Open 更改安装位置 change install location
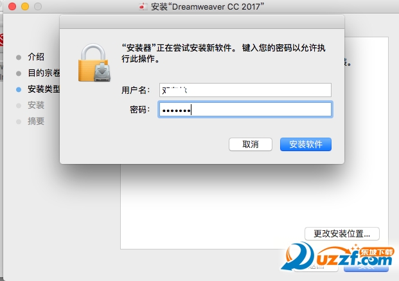 342,233
